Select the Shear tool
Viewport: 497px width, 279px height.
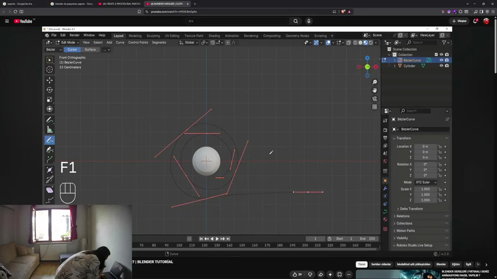point(50,190)
